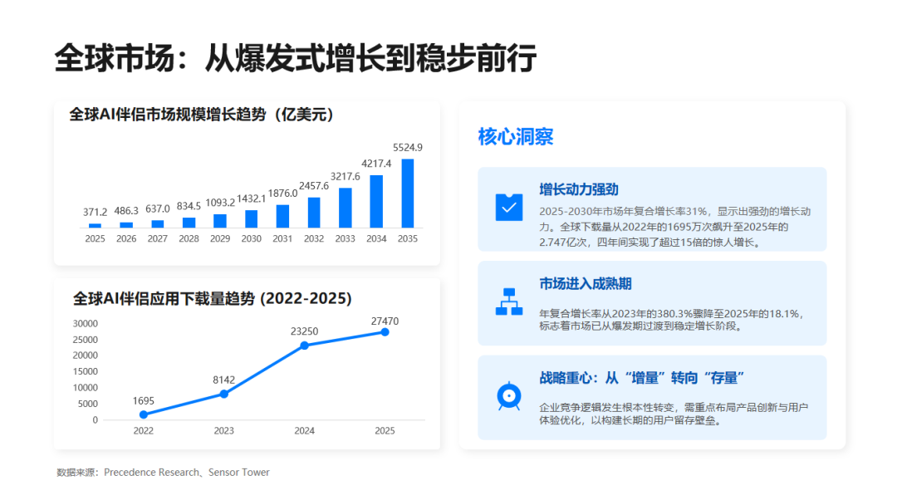Select the 增长动力强劲 card heading
Viewport: 897px width, 500px height.
[578, 189]
